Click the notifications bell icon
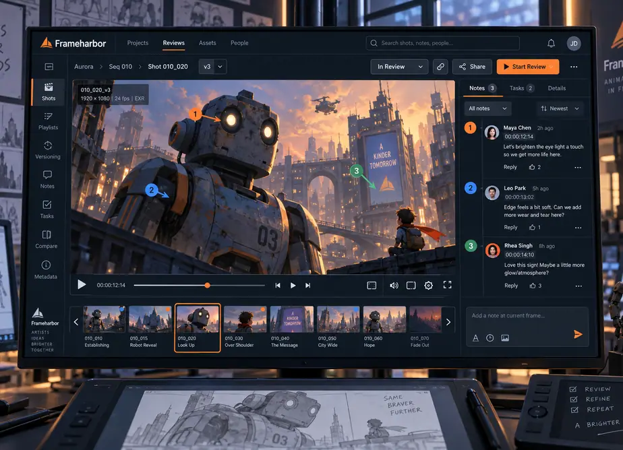This screenshot has width=623, height=450. tap(551, 43)
